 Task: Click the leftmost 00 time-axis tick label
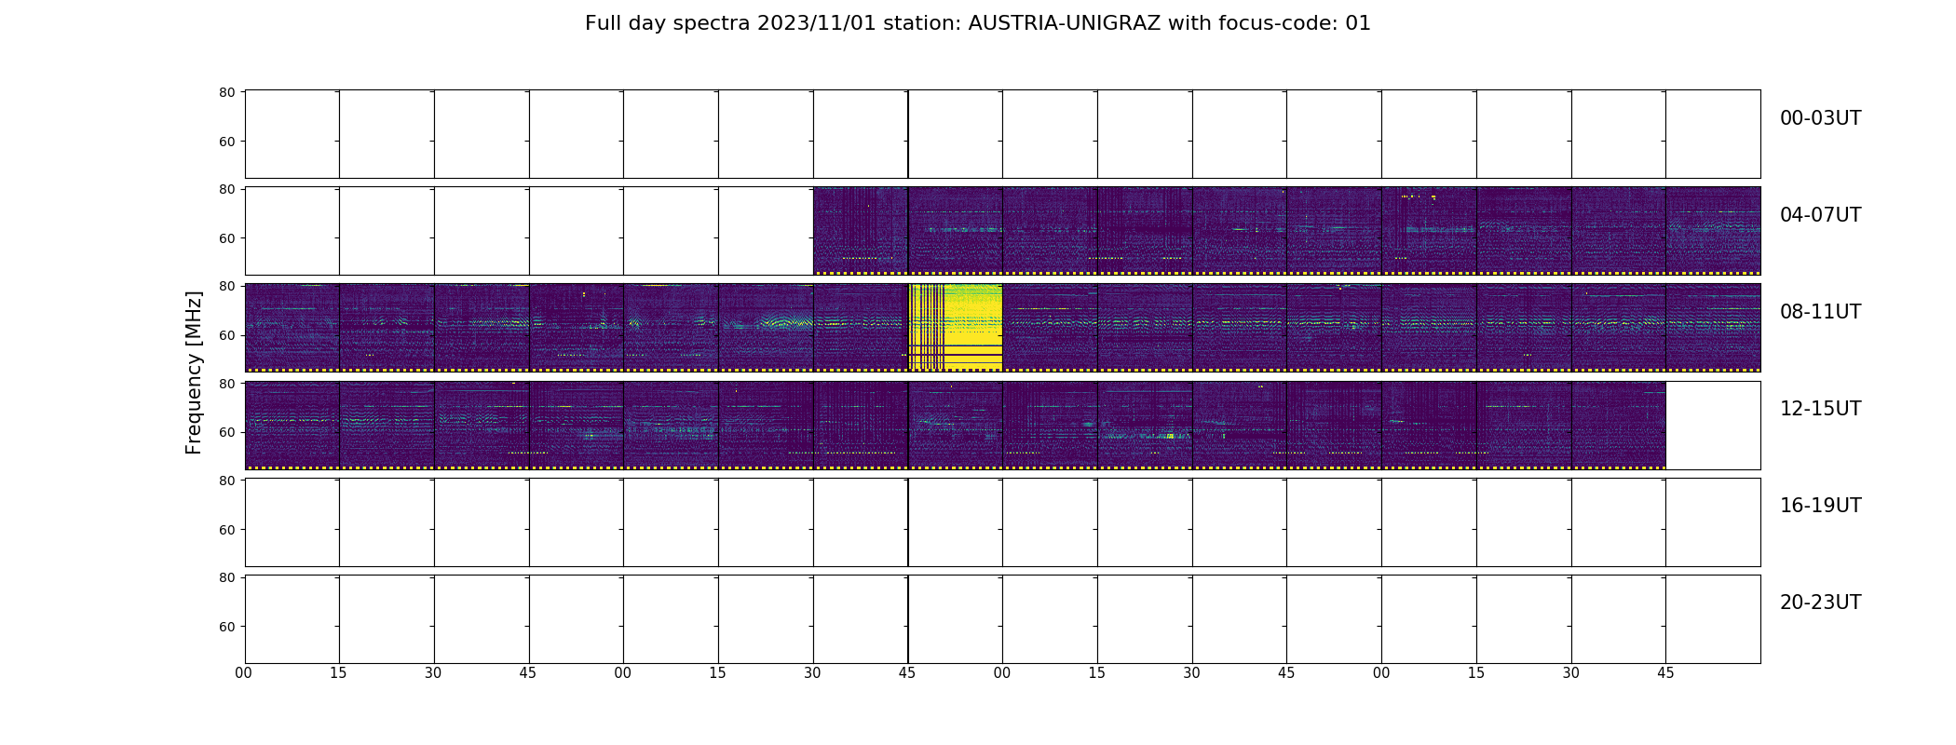(x=244, y=673)
